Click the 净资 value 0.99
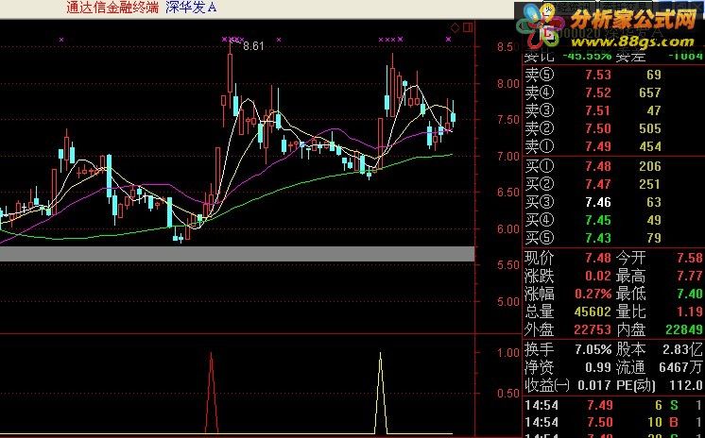The width and height of the screenshot is (705, 438). tap(598, 367)
